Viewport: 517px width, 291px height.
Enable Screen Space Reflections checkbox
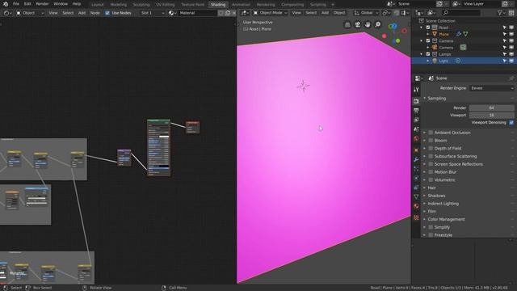coord(431,164)
